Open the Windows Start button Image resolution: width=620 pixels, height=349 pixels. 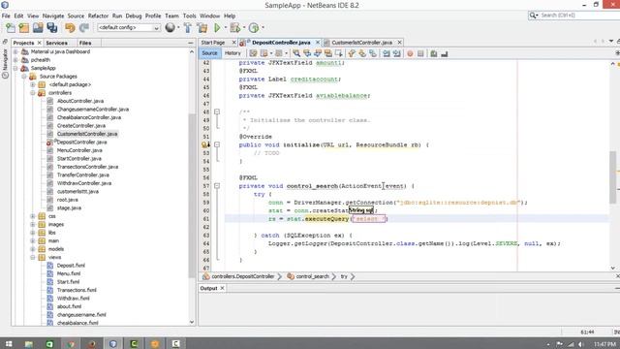point(9,344)
